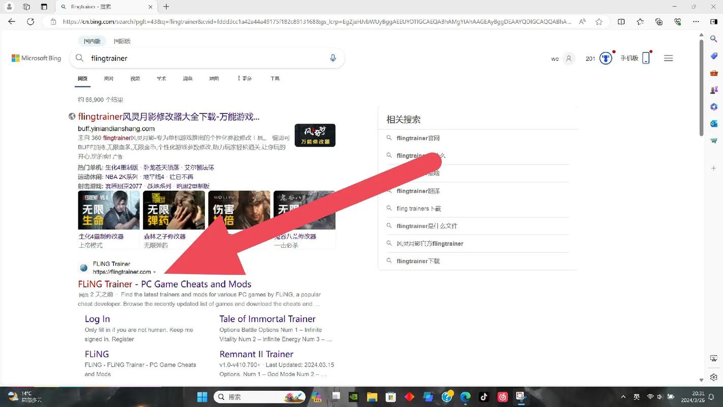Click the magnifier icon in the Bing search box
The image size is (723, 407).
click(x=80, y=58)
